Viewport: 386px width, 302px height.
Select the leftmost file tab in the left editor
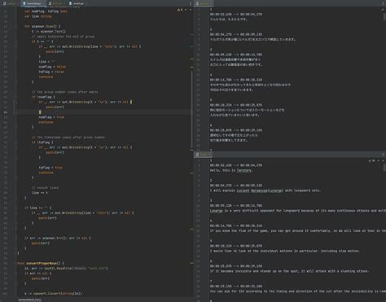11,3
